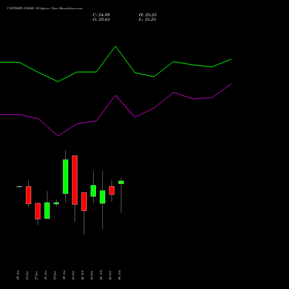Click the flat dash candle above 20 Jan
289x289 pixels.
pyautogui.click(x=19, y=187)
